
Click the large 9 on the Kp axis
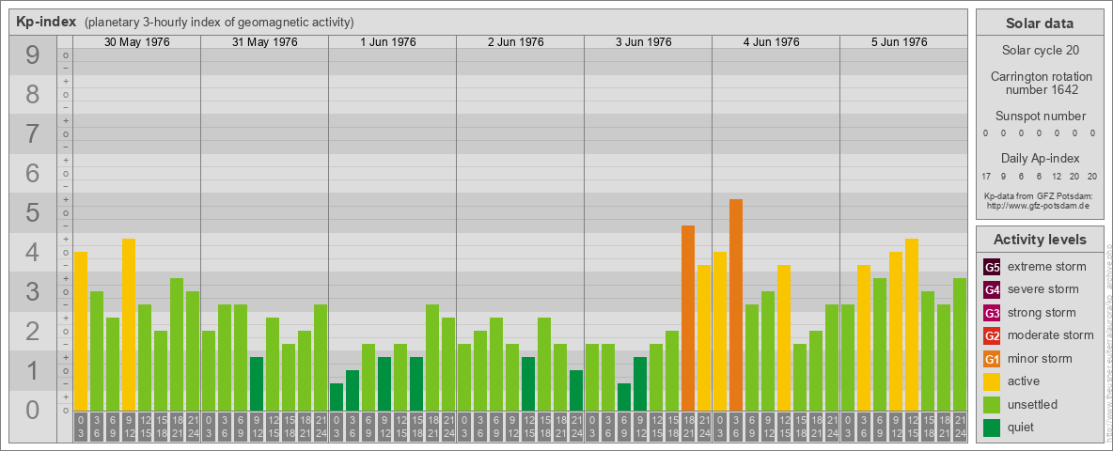coord(32,55)
